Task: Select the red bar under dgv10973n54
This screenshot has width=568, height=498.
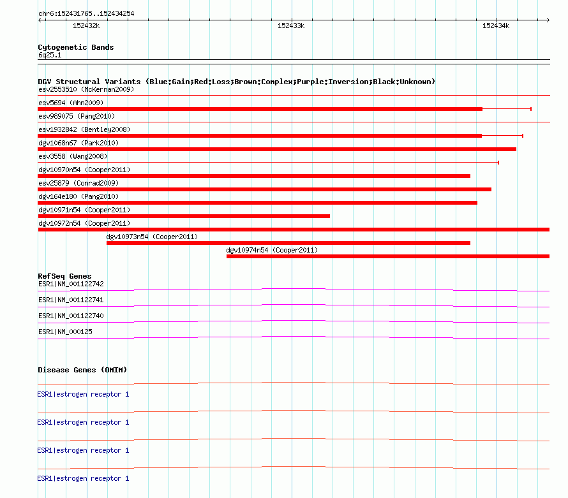Action: [288, 243]
